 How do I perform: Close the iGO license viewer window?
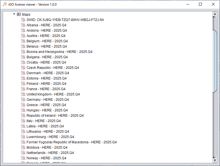[213, 4]
